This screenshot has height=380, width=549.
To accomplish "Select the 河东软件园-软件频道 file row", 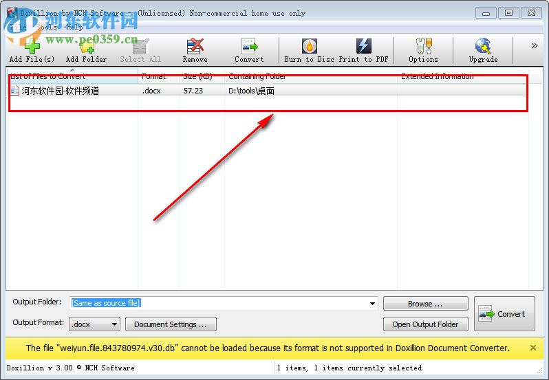I will point(268,91).
